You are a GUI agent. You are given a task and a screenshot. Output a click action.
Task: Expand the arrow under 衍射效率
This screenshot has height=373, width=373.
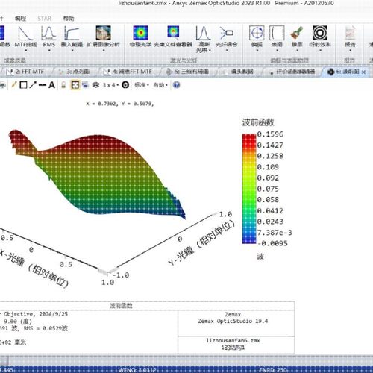click(x=320, y=51)
